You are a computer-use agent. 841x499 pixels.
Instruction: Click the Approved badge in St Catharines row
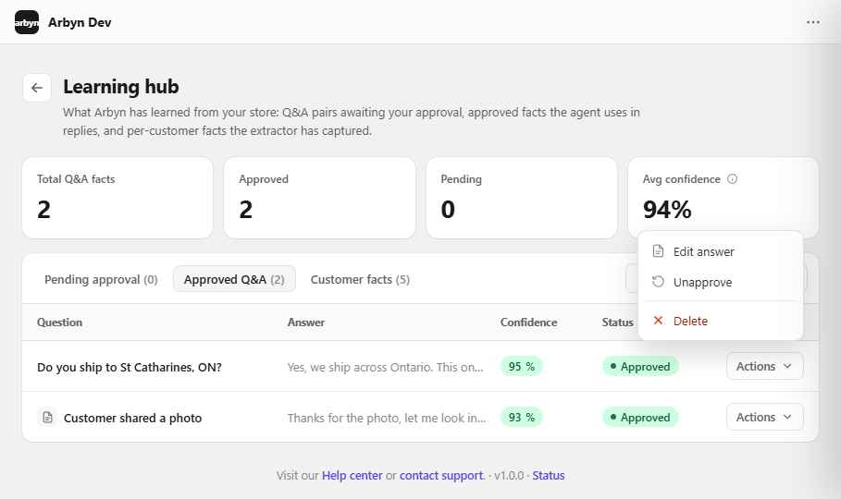[x=640, y=367]
